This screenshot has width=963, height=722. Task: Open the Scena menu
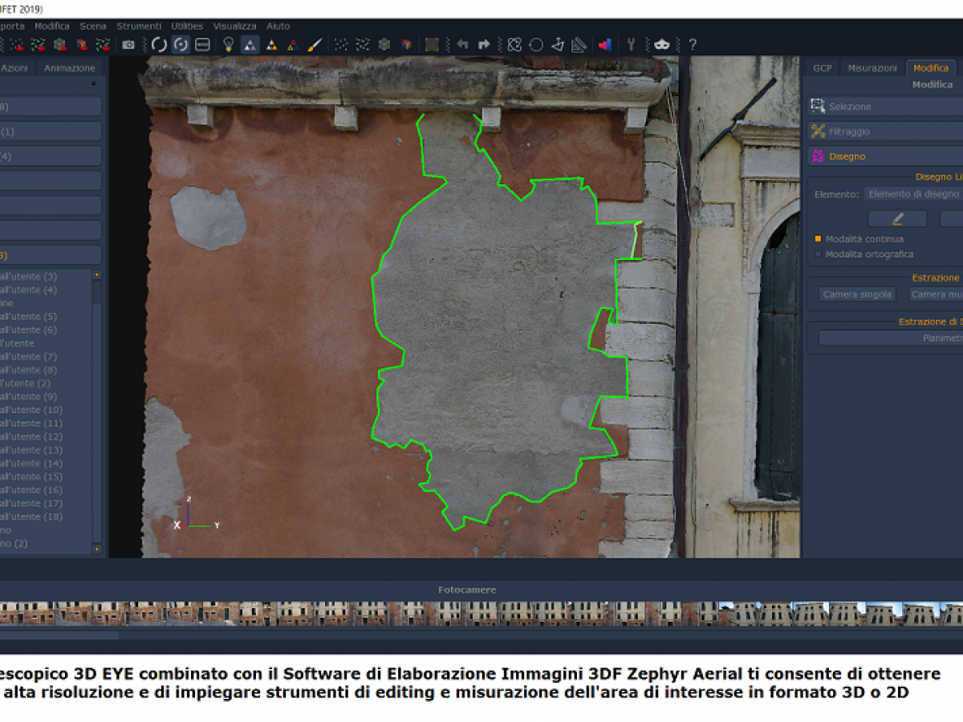(x=93, y=26)
